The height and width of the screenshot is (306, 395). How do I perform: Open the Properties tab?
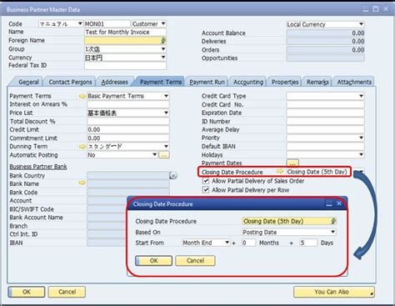[285, 82]
